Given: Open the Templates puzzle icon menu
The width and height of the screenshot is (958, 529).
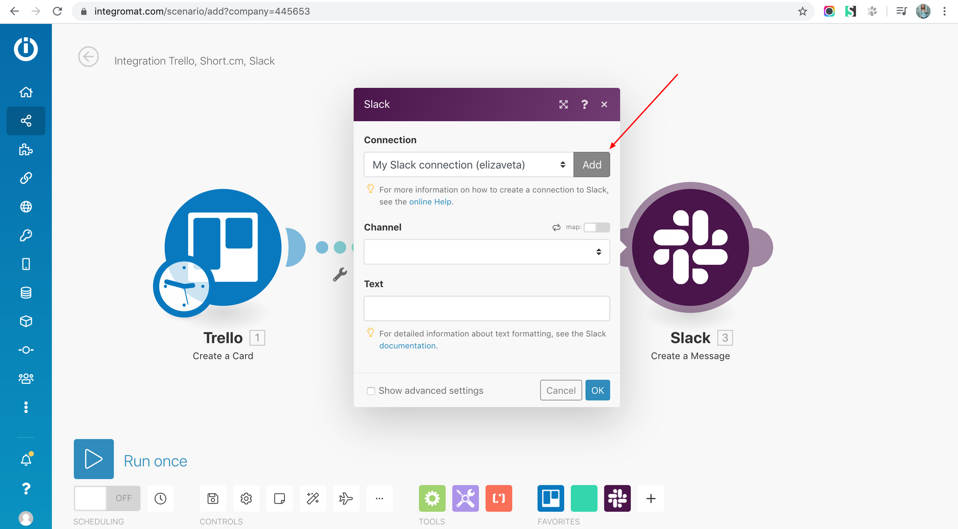Looking at the screenshot, I should [26, 149].
